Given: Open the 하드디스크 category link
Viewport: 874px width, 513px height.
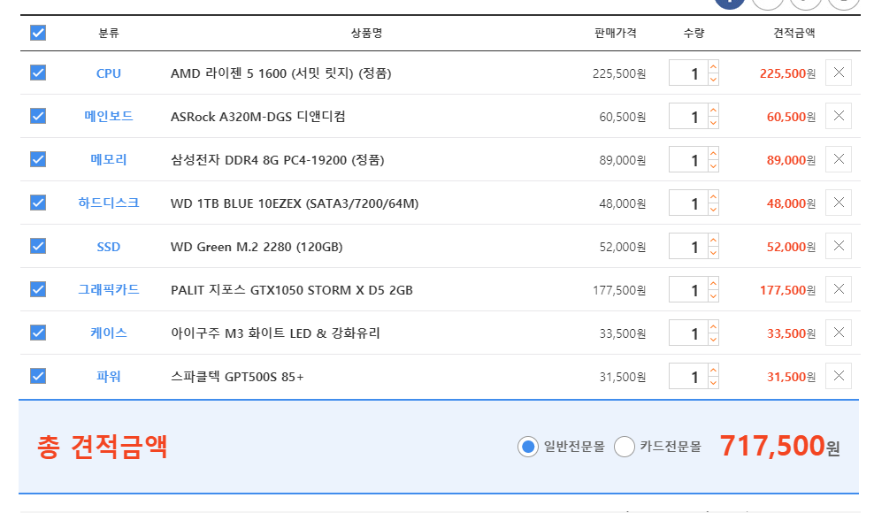Looking at the screenshot, I should tap(109, 203).
